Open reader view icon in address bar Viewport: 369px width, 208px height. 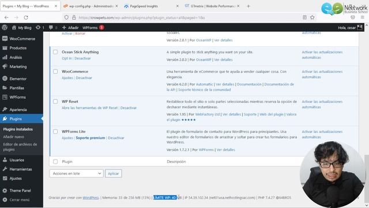pos(304,17)
